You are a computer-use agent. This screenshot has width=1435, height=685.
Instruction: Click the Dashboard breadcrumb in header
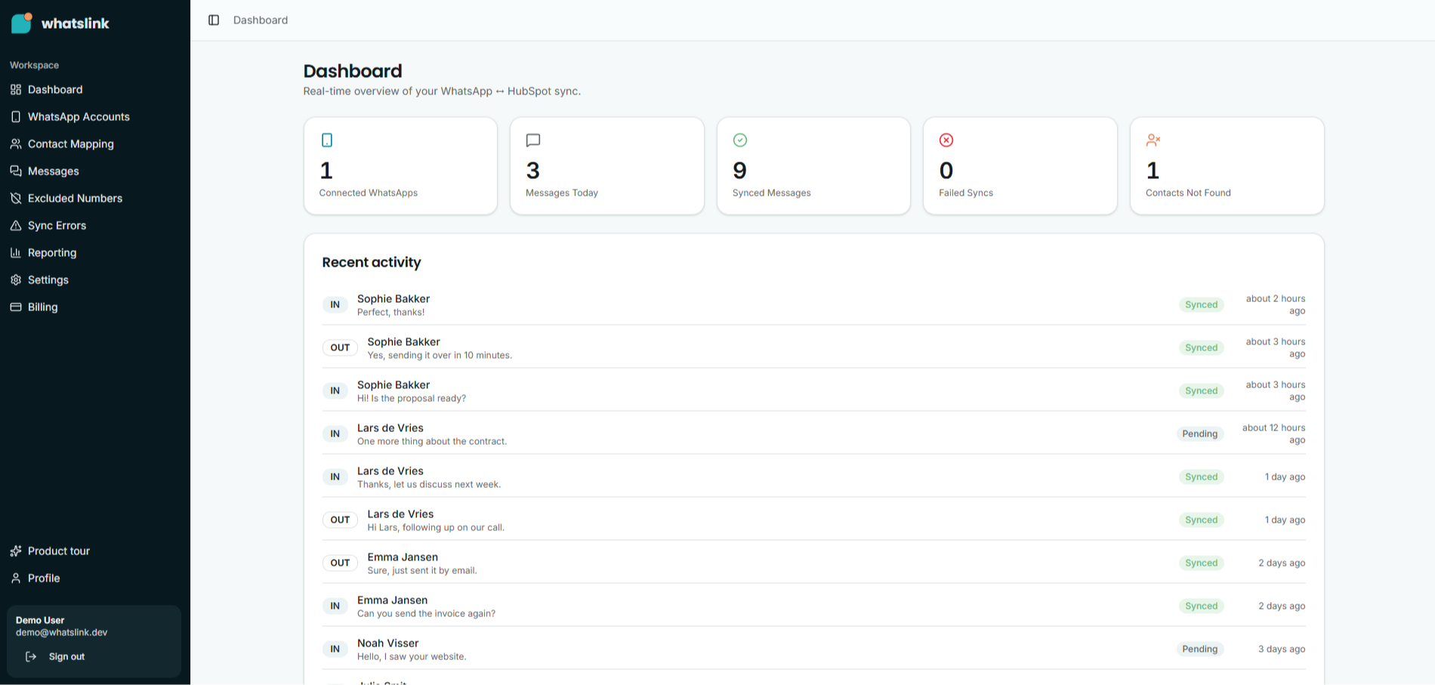261,20
